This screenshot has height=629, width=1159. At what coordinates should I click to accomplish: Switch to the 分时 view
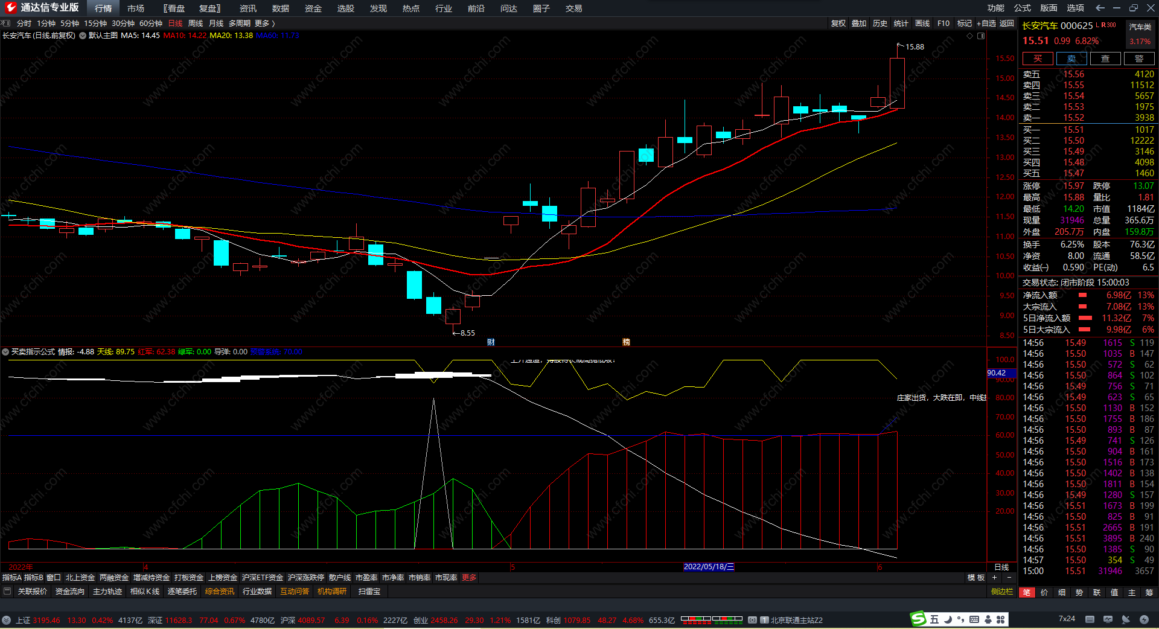click(x=24, y=24)
